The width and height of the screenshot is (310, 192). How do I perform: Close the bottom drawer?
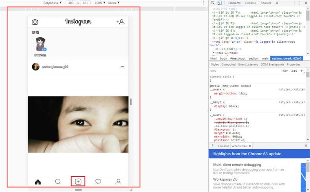(x=306, y=146)
